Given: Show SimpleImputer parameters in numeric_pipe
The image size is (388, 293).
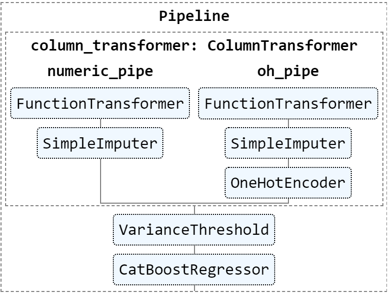Looking at the screenshot, I should (x=100, y=143).
